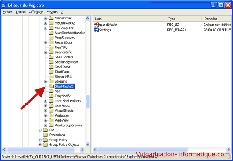Expand the Ext key
Image resolution: width=233 pixels, height=161 pixels.
[x=40, y=130]
